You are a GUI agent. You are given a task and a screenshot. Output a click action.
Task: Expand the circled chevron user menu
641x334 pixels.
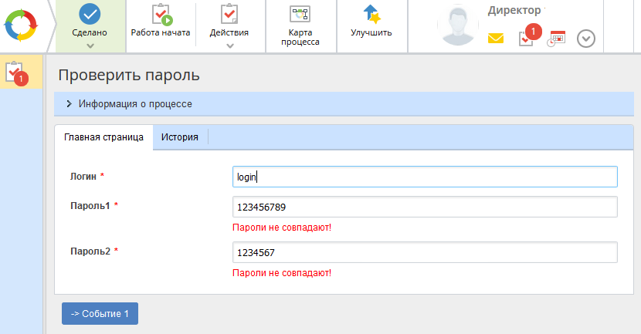[x=586, y=39]
